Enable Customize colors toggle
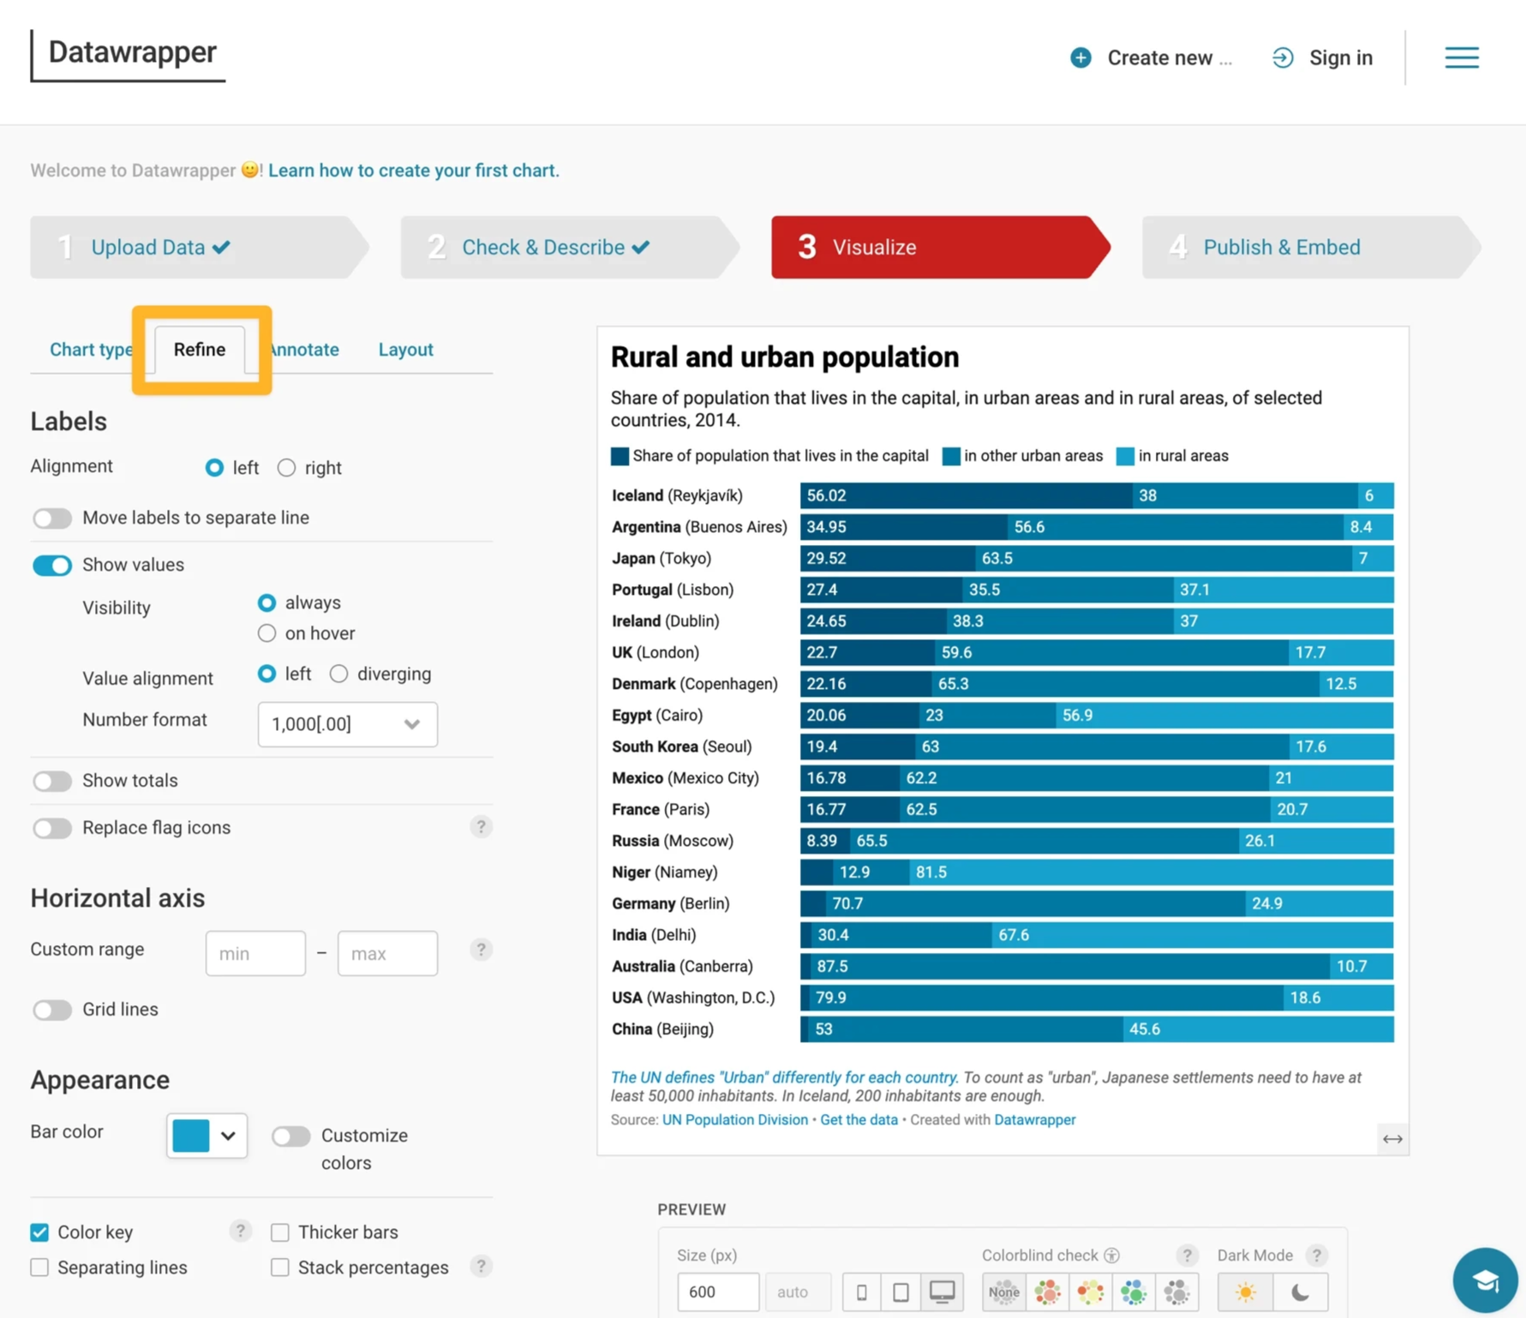Viewport: 1526px width, 1318px height. pyautogui.click(x=290, y=1136)
